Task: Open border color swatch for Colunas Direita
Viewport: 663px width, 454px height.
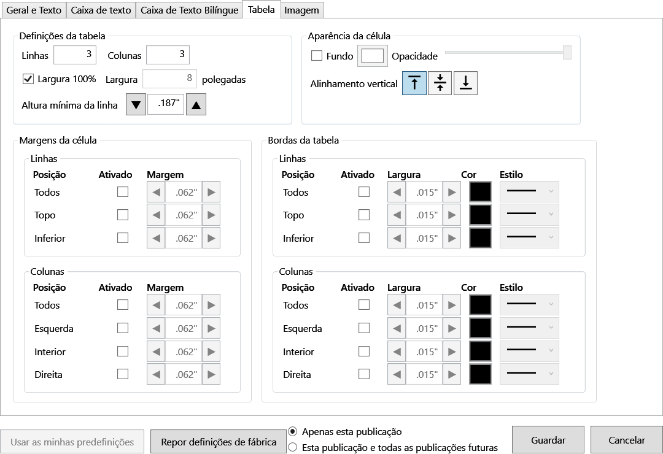Action: point(480,374)
